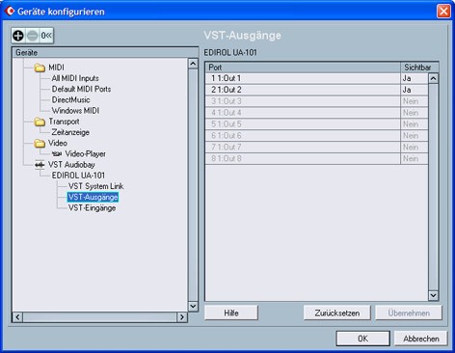The width and height of the screenshot is (455, 353).
Task: Click the Video-Player camera icon
Action: 57,154
